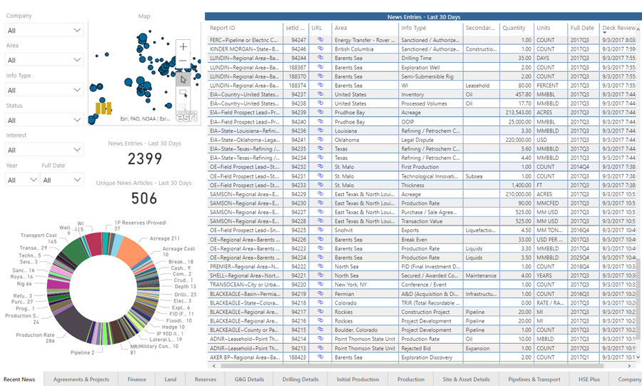
Task: Open URL link for setId 94237
Action: [320, 94]
